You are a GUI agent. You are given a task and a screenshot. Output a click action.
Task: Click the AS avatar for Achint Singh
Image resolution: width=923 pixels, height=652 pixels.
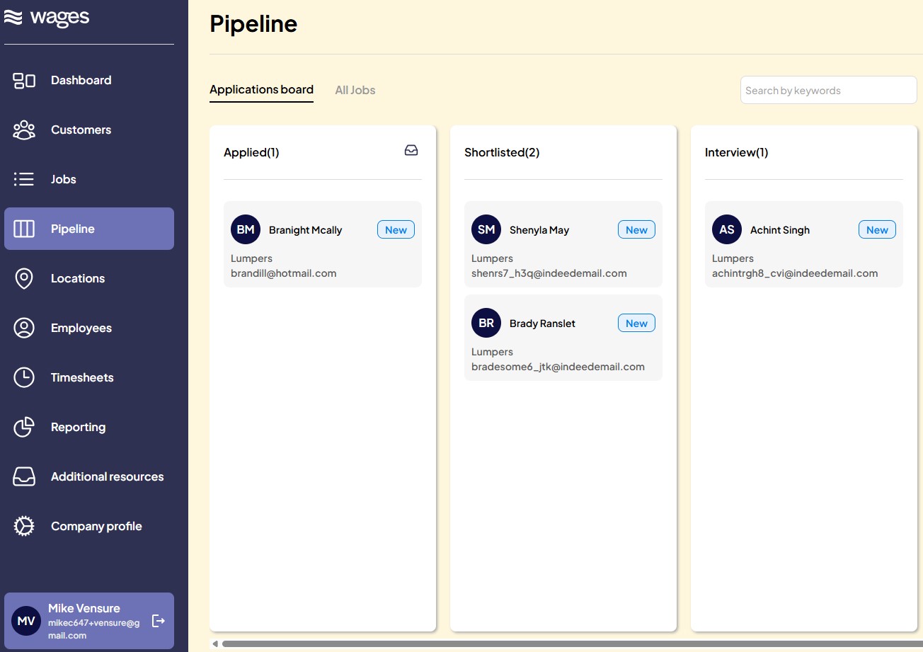[x=727, y=229]
